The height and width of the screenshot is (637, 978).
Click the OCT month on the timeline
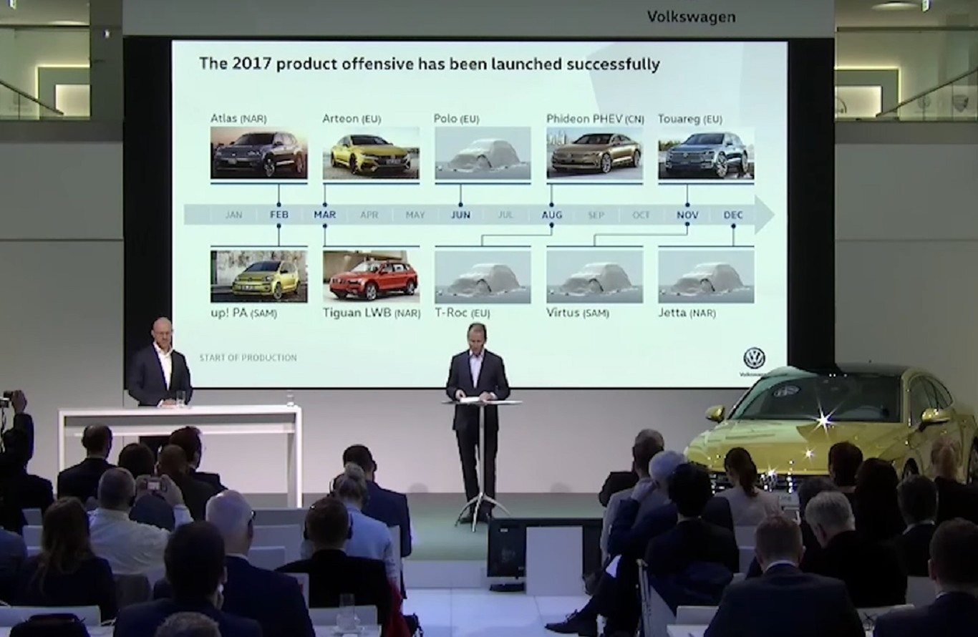tap(641, 215)
